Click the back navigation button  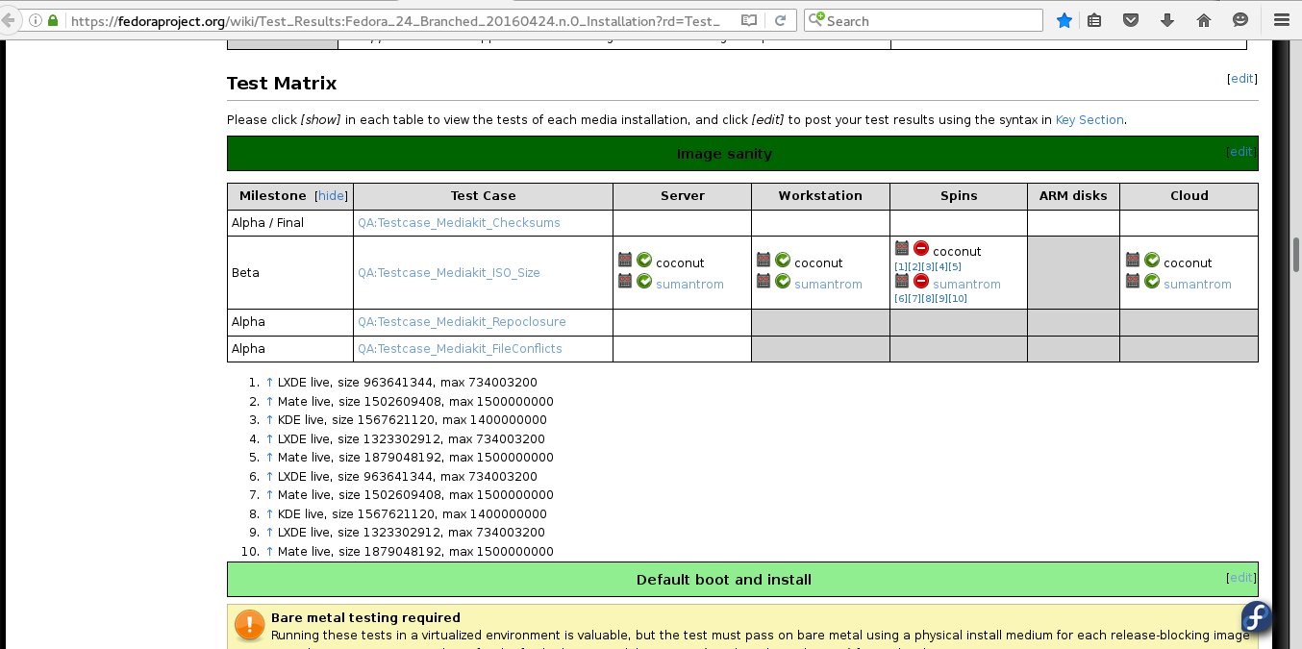click(7, 20)
